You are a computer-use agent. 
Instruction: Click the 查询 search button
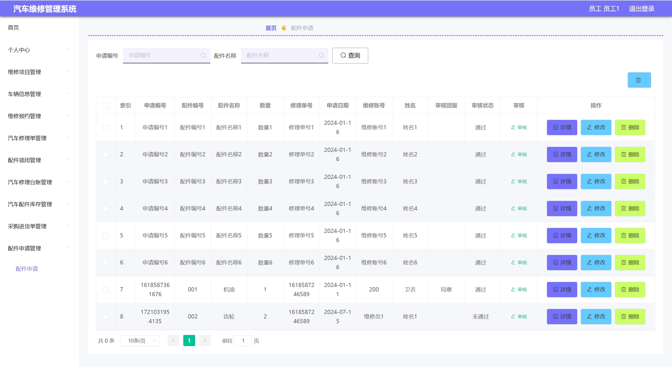pyautogui.click(x=350, y=56)
